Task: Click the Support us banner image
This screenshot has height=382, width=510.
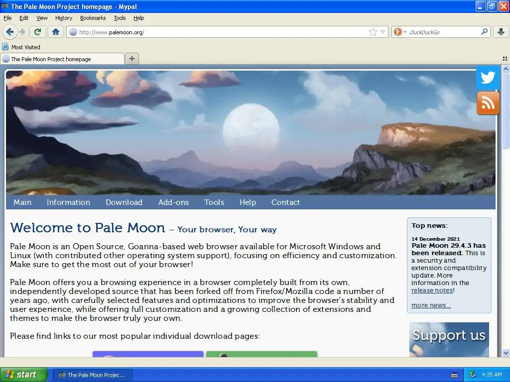Action: (449, 339)
